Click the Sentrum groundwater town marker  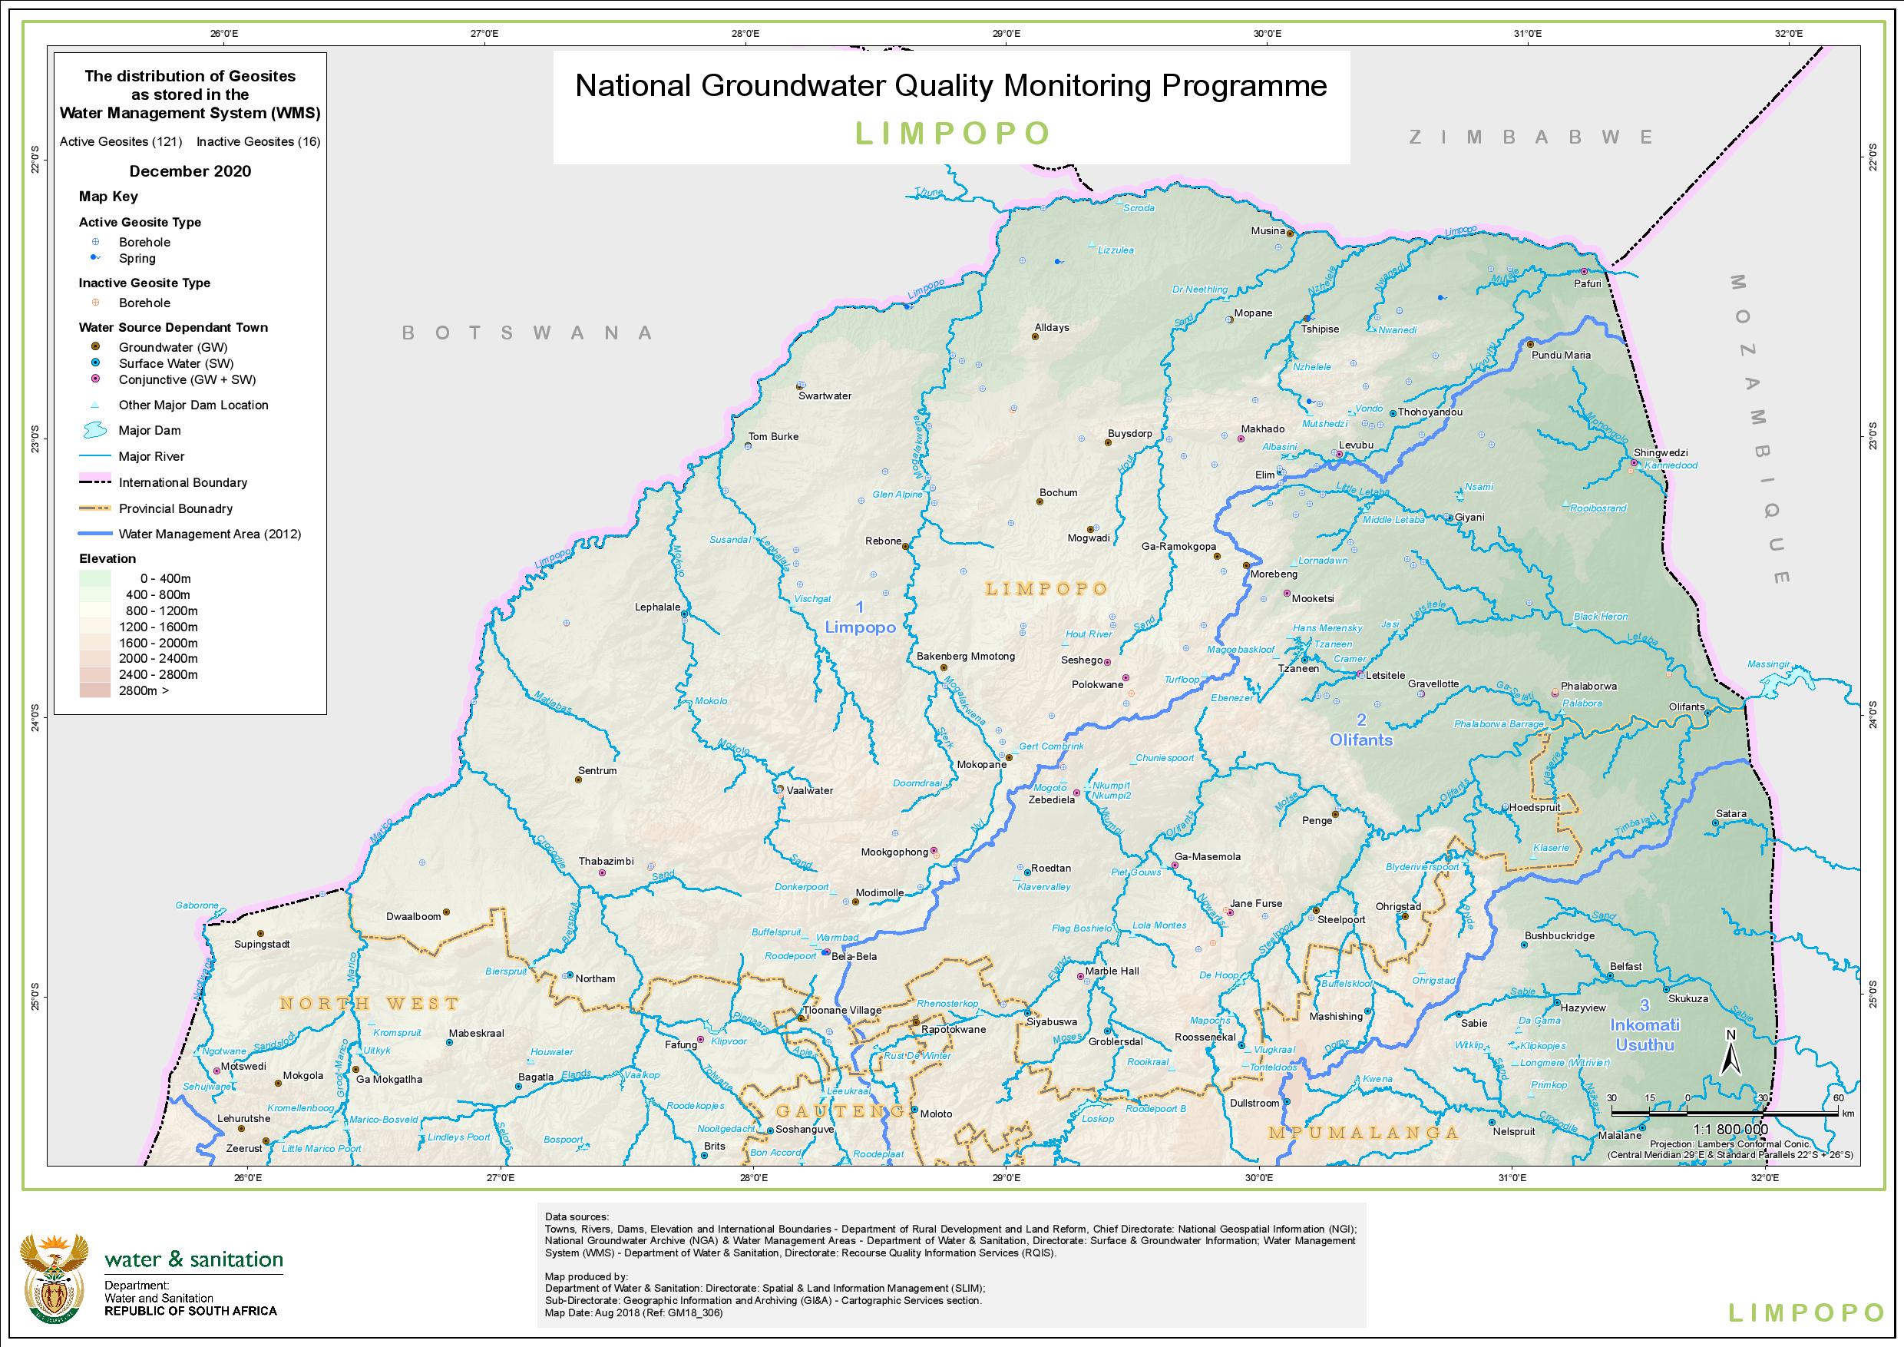click(579, 779)
